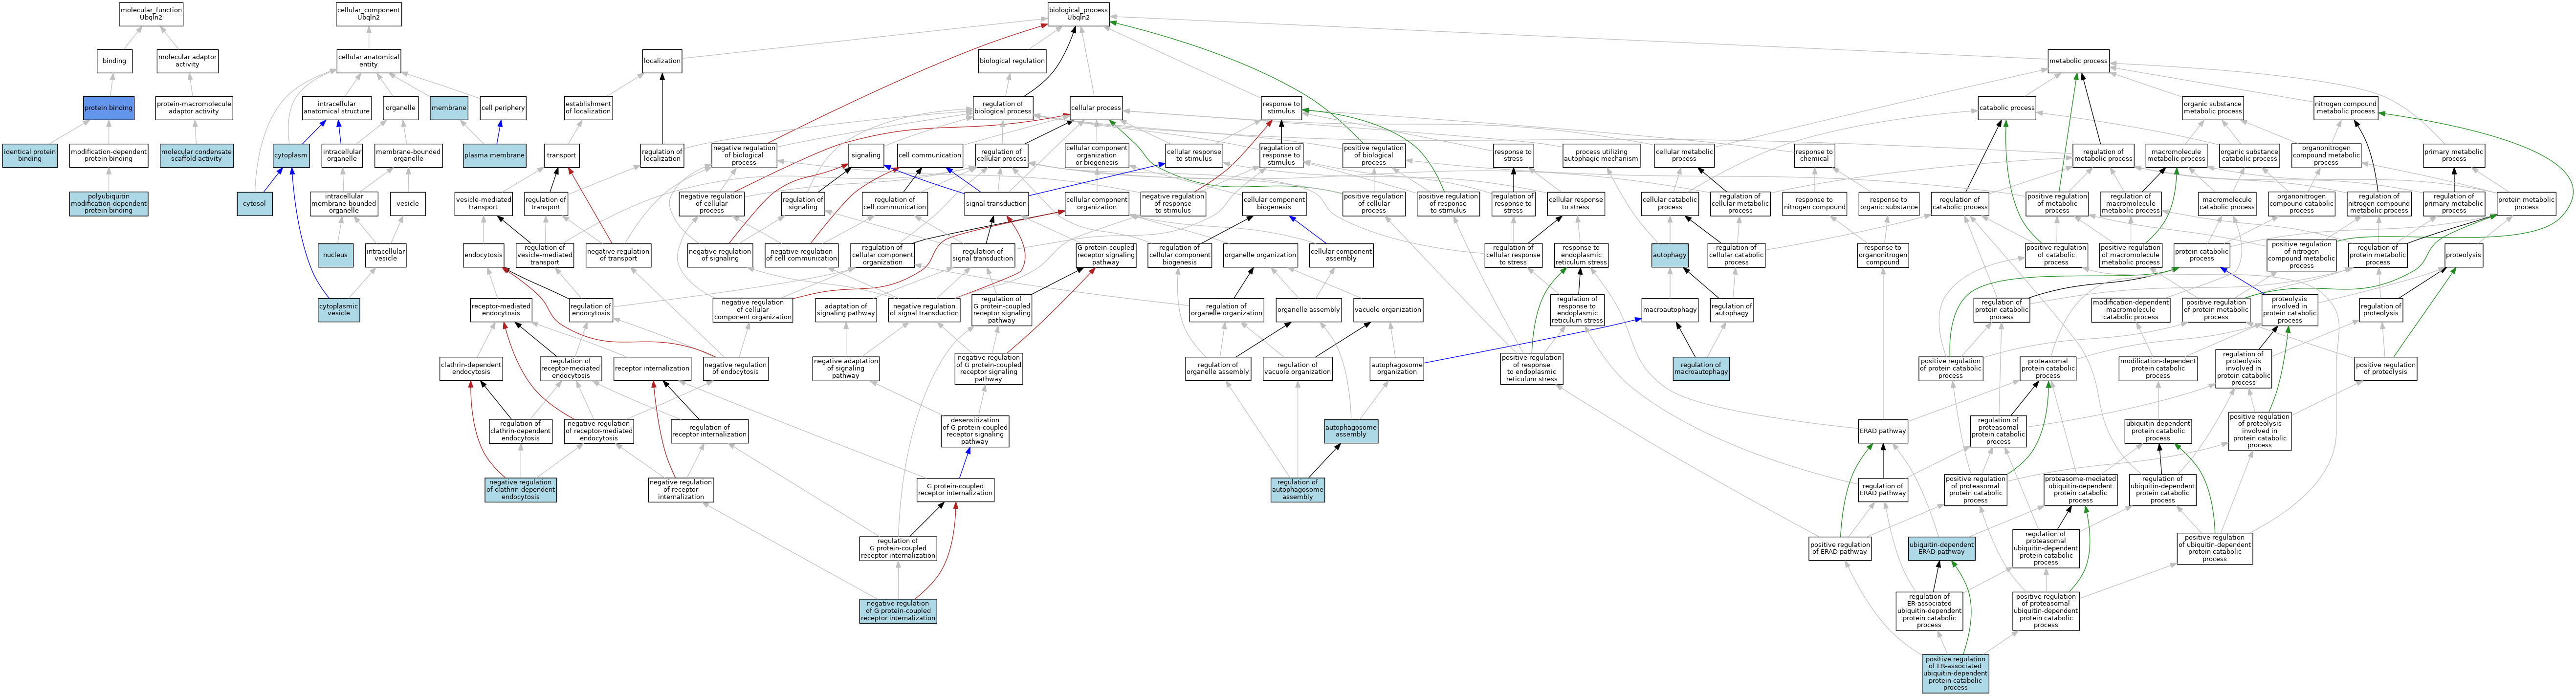This screenshot has height=696, width=2576.
Task: Click the 'organic substance catabolic process' node
Action: 2249,155
